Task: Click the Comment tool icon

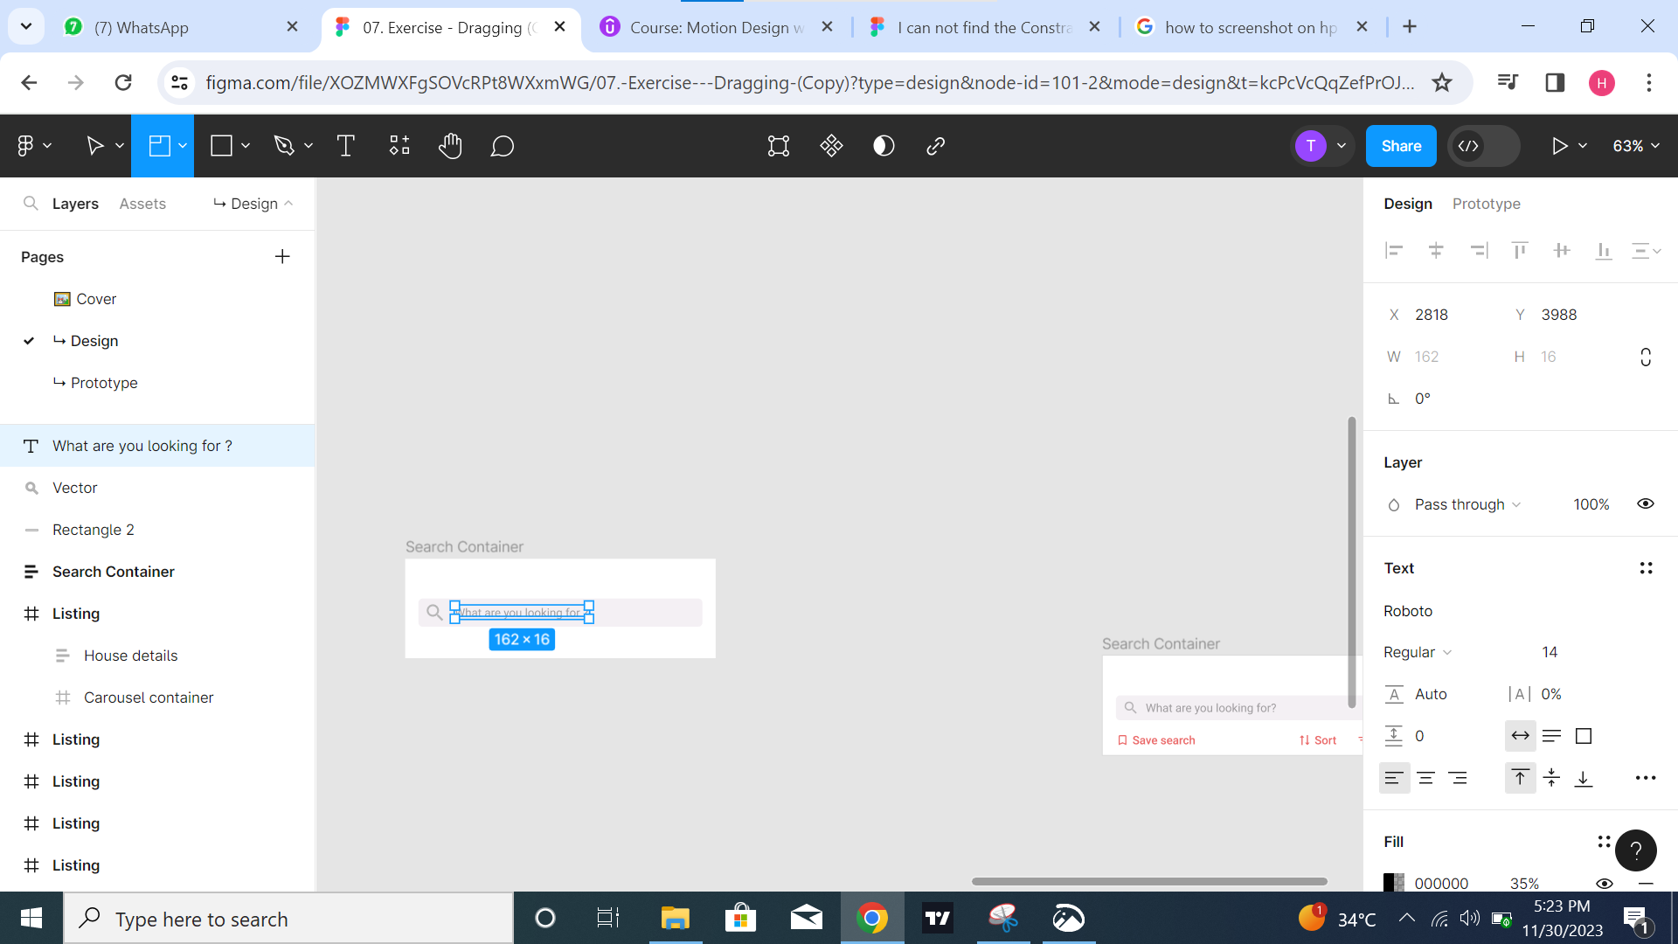Action: point(503,145)
